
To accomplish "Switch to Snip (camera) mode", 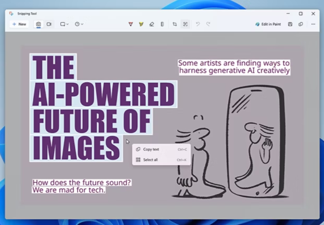I will [38, 24].
